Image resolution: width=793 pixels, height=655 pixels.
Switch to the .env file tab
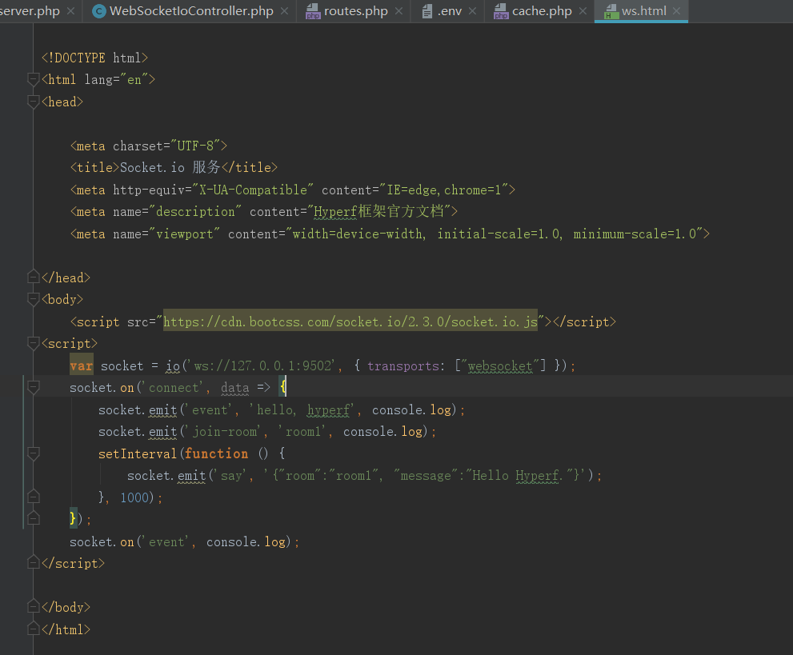pos(449,10)
